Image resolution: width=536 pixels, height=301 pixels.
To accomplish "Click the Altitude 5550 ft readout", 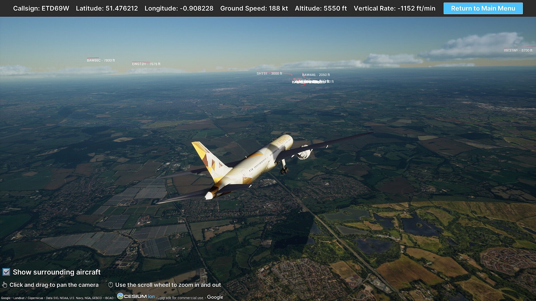I will (x=321, y=8).
